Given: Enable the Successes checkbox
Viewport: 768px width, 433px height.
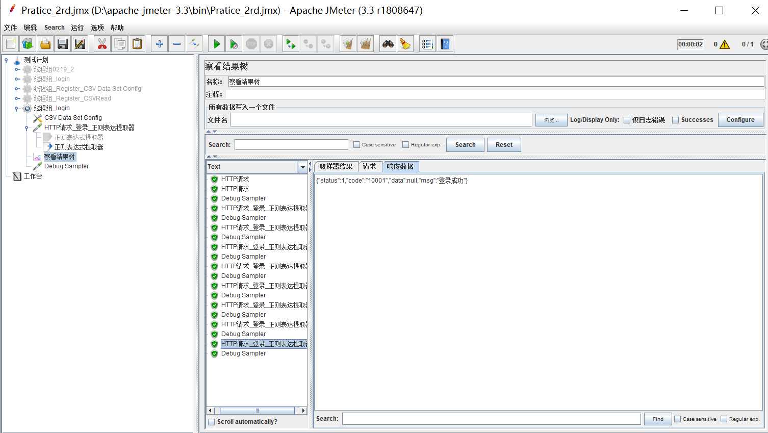Looking at the screenshot, I should coord(676,120).
